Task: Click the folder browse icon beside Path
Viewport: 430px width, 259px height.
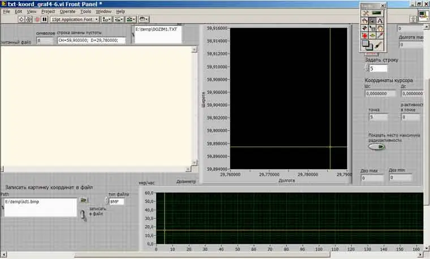Action: click(84, 200)
